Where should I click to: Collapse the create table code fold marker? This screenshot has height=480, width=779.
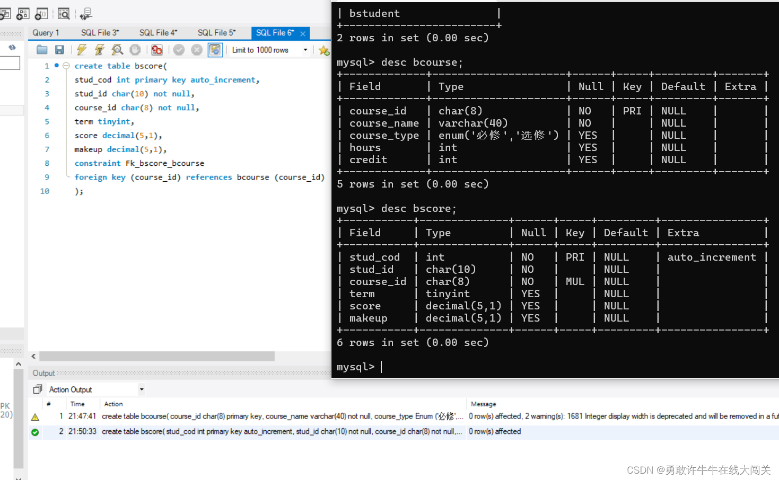coord(66,66)
